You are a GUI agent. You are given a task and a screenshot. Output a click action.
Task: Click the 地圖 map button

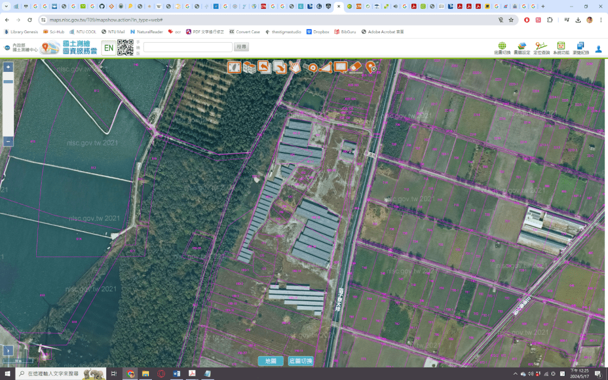tap(271, 361)
